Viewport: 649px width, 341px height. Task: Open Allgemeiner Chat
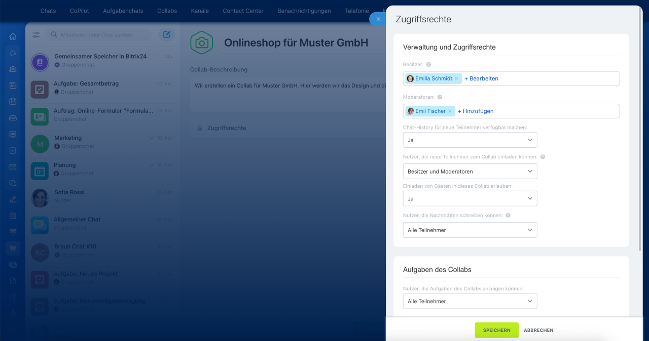(x=103, y=225)
